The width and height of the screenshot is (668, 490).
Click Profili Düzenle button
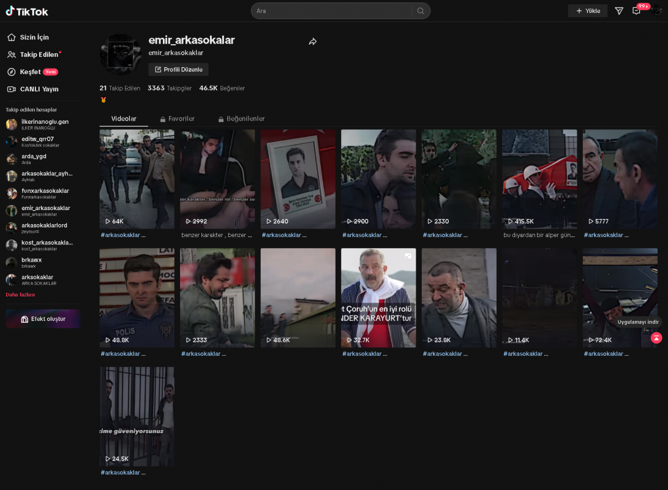tap(179, 69)
